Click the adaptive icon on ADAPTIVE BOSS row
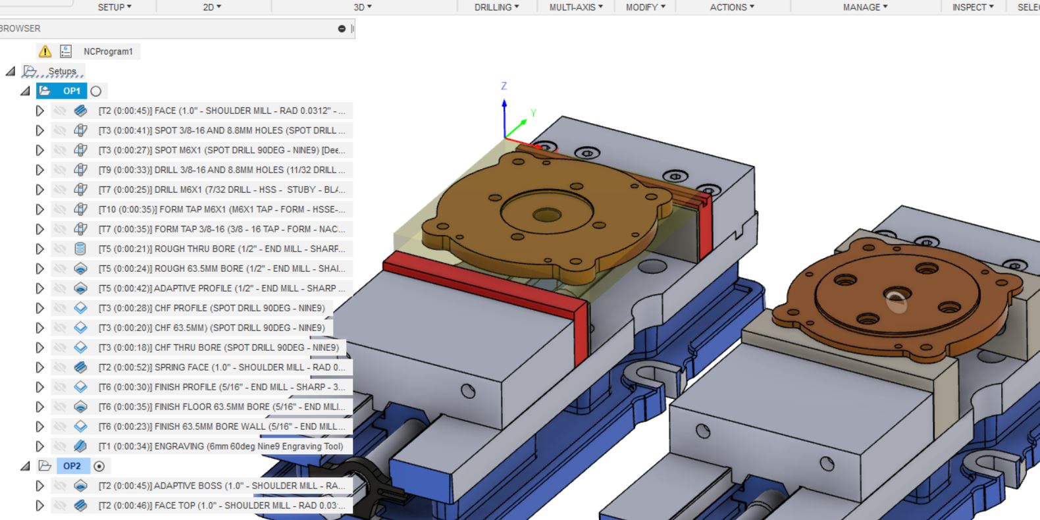Viewport: 1040px width, 520px height. (80, 486)
